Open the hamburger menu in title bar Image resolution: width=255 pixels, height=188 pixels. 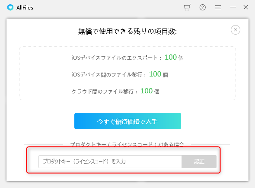218,7
